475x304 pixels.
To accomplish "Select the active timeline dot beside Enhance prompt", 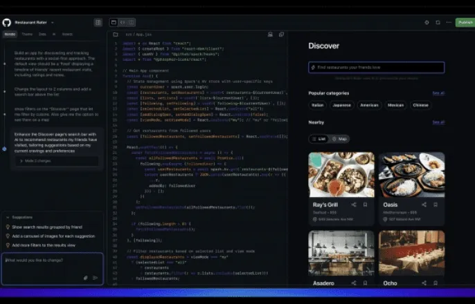I will [x=5, y=149].
